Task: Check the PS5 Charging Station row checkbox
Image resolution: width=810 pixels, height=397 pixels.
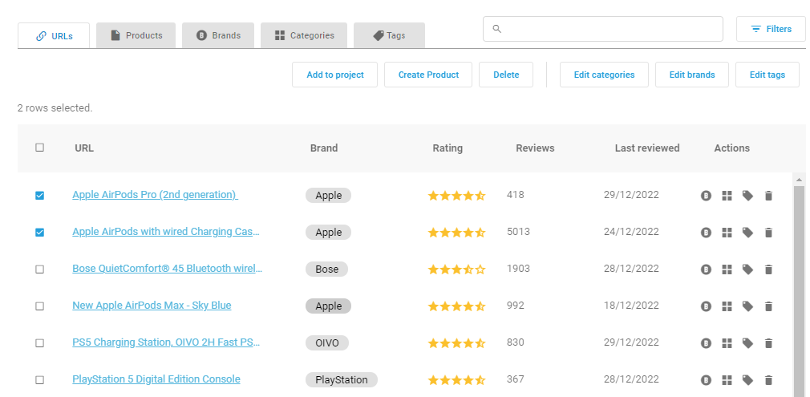Action: 40,343
